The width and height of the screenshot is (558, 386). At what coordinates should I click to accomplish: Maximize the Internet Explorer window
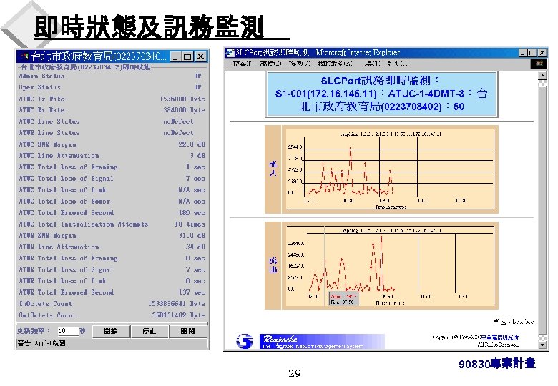(x=532, y=53)
